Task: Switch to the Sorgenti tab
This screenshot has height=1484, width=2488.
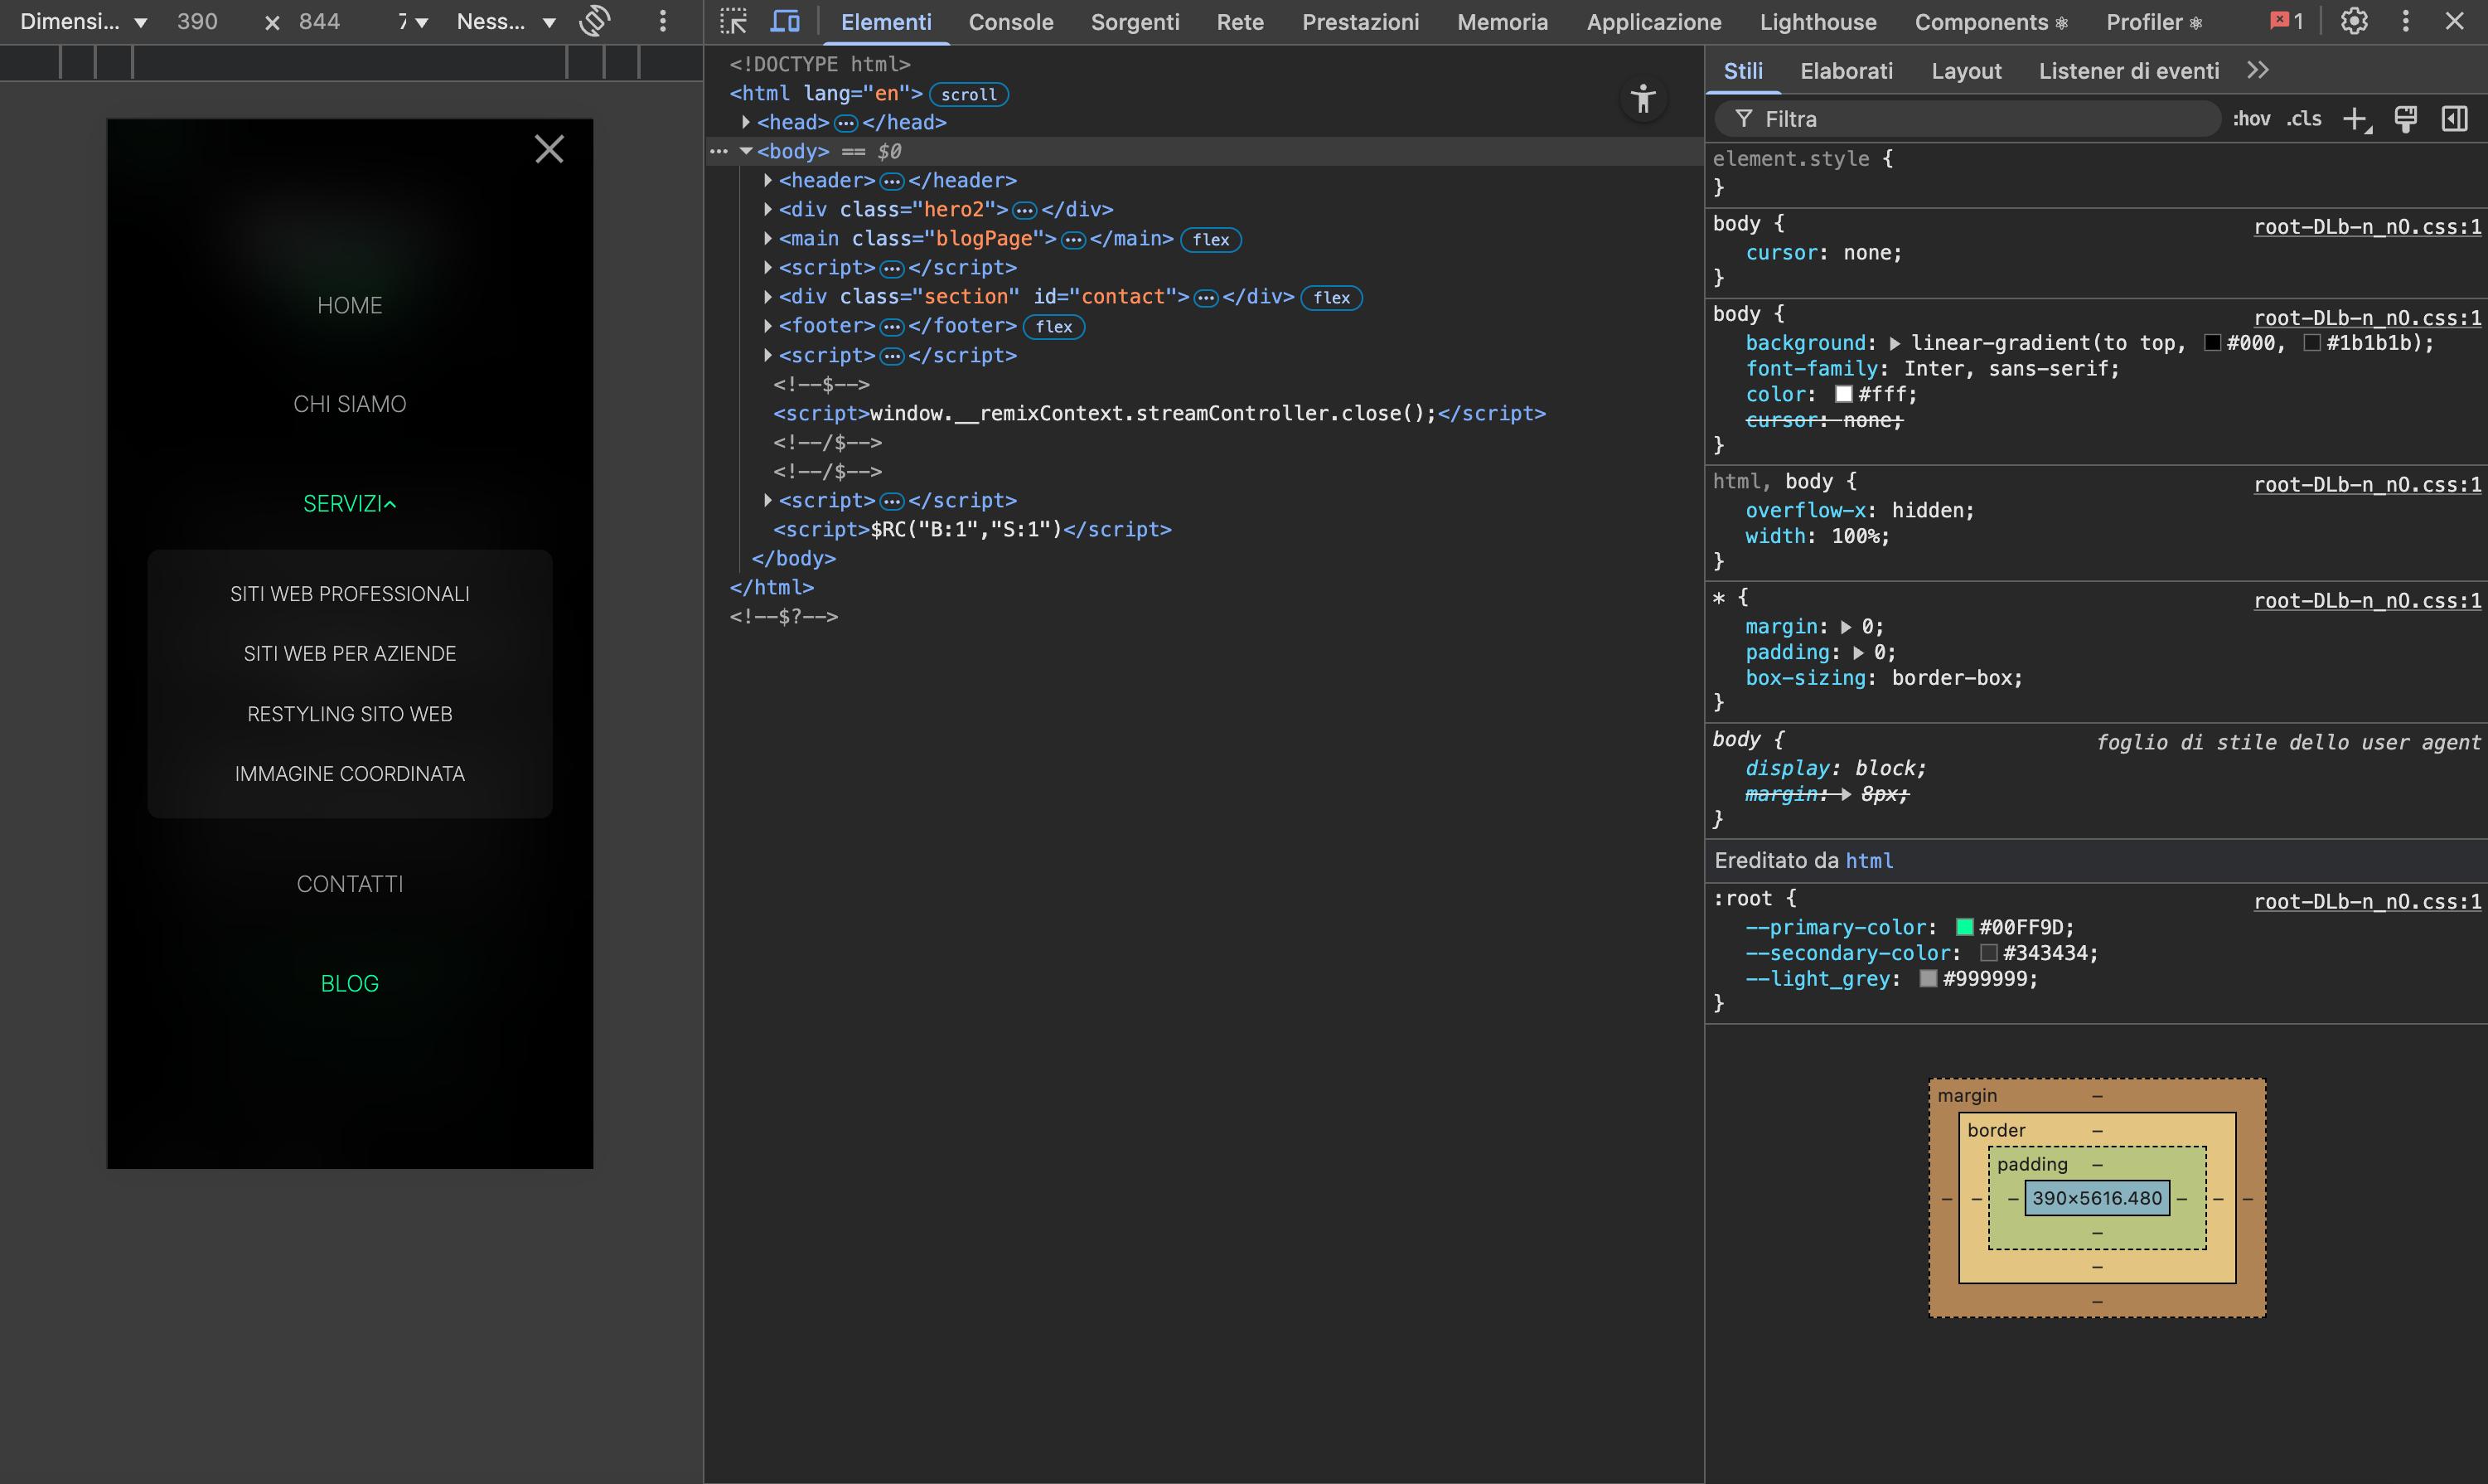Action: click(1135, 22)
